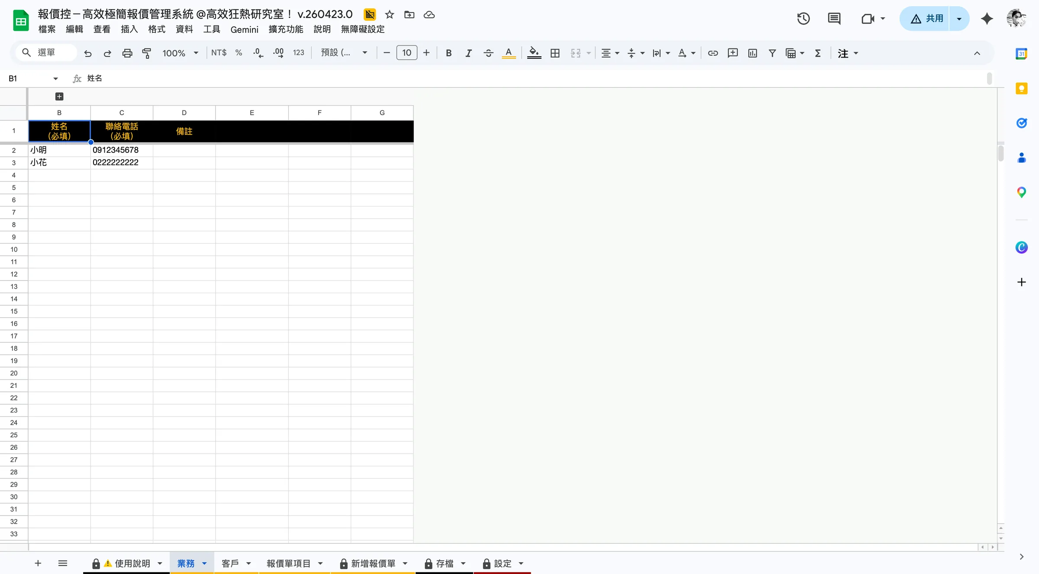Image resolution: width=1039 pixels, height=574 pixels.
Task: Open the 擴充功能 menu
Action: coord(286,29)
